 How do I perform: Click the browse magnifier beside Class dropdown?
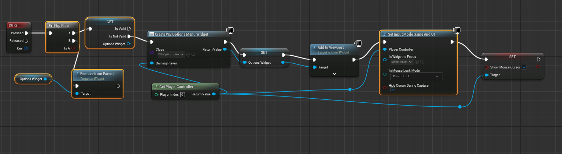click(x=193, y=55)
